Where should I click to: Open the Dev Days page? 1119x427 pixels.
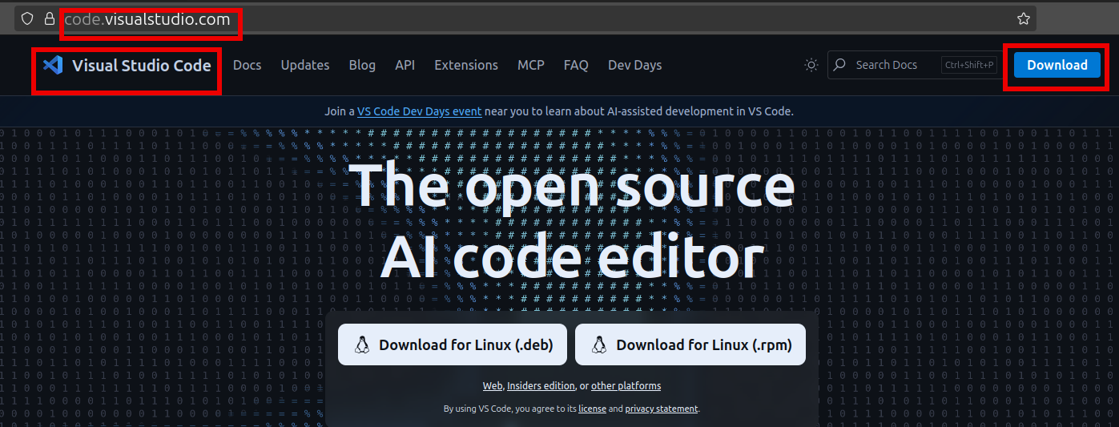(634, 65)
